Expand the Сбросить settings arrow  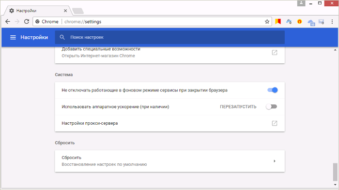pos(275,161)
